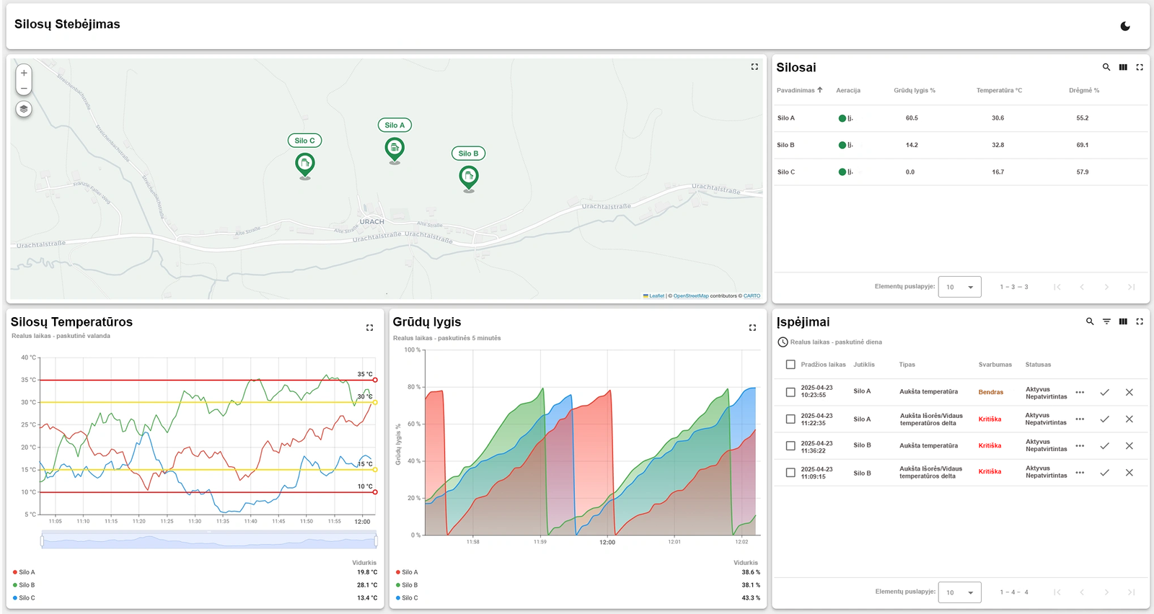Viewport: 1154px width, 614px height.
Task: Open the map layers selector
Action: (x=24, y=109)
